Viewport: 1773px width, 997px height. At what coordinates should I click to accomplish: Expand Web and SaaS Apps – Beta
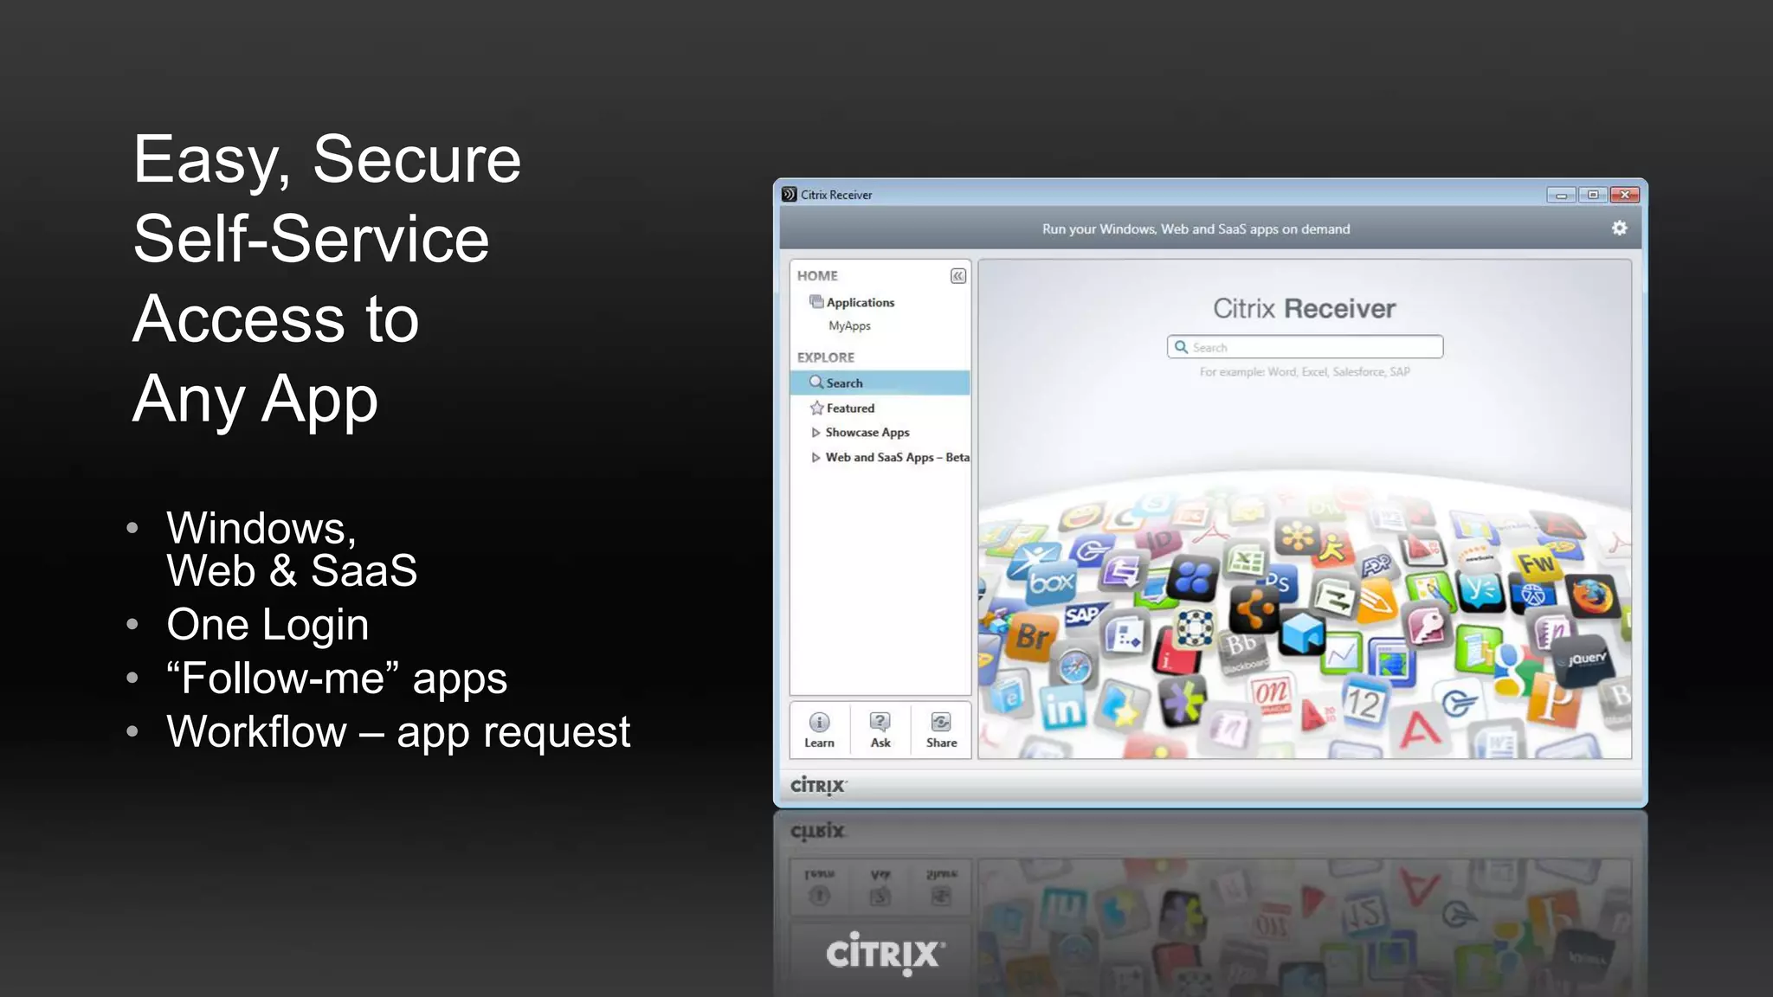click(x=816, y=457)
